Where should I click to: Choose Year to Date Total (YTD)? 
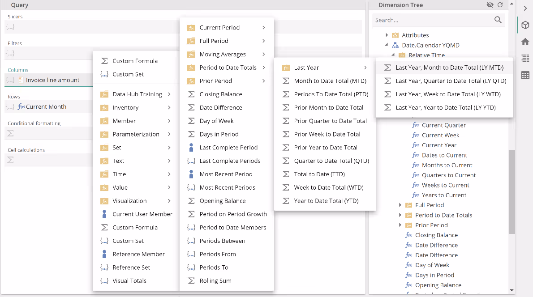coord(326,201)
